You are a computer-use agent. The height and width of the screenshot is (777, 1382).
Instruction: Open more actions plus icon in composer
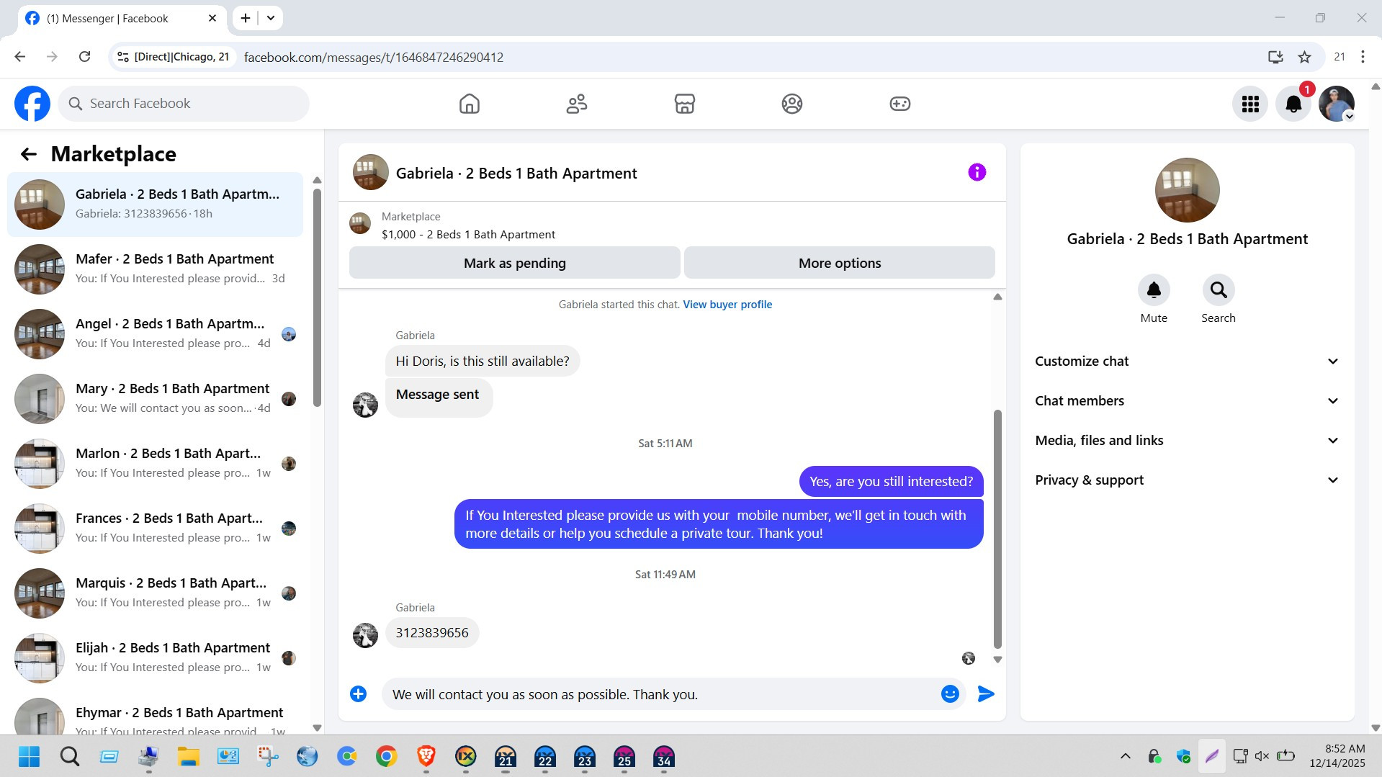point(358,693)
